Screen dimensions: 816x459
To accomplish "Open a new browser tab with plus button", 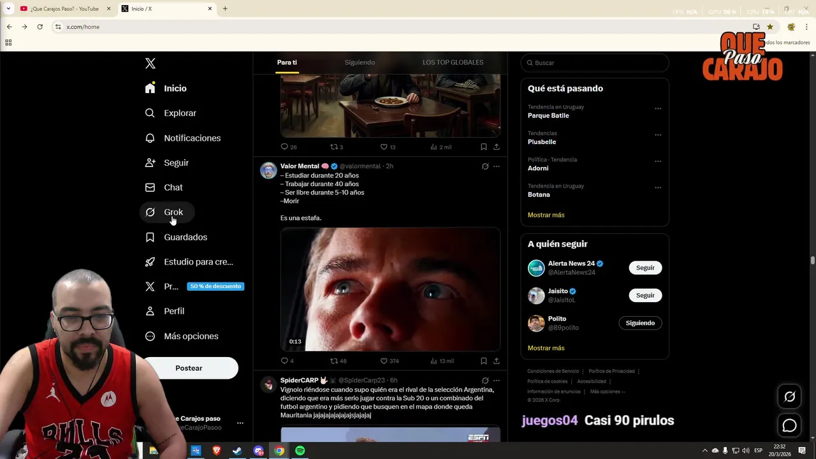I will [225, 9].
